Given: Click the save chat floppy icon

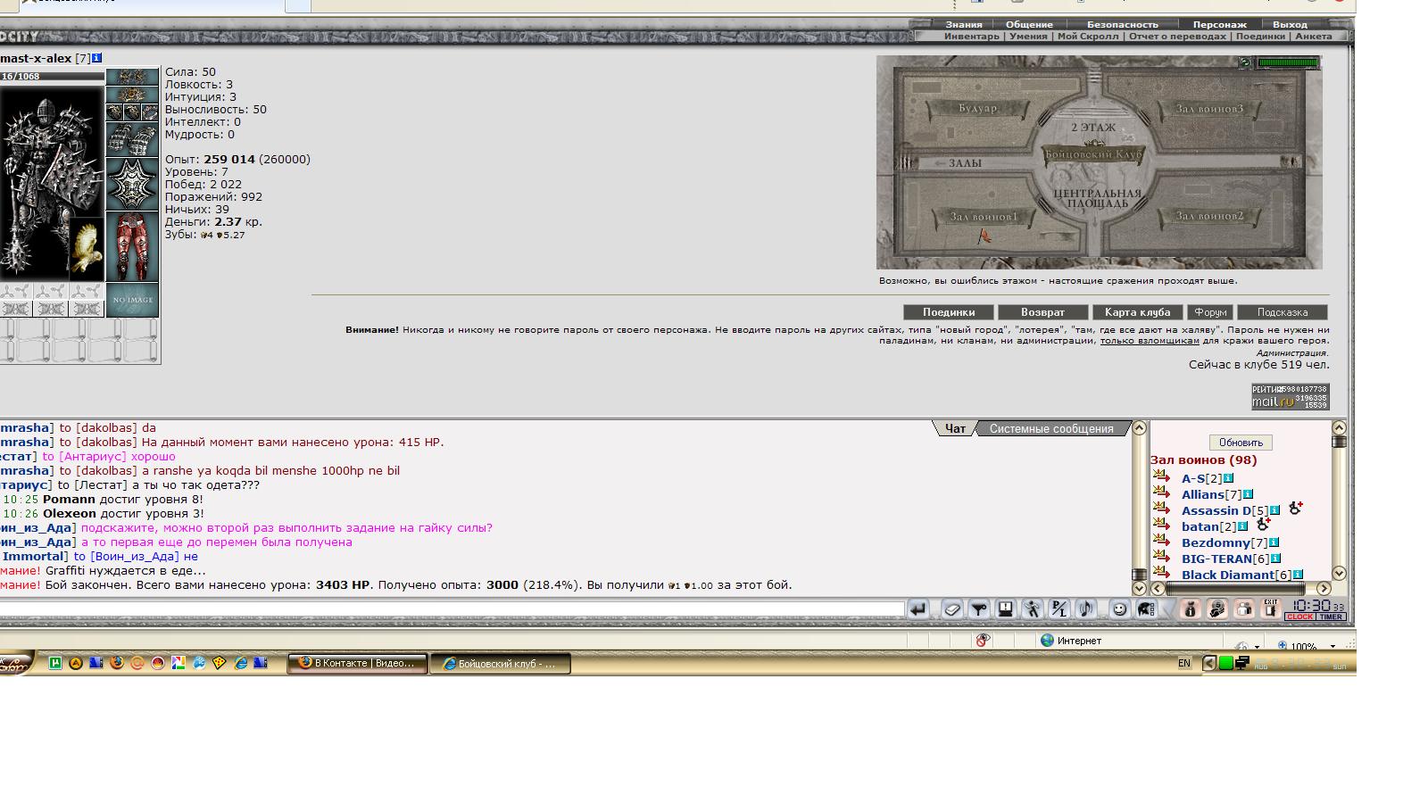Looking at the screenshot, I should click(x=1006, y=609).
